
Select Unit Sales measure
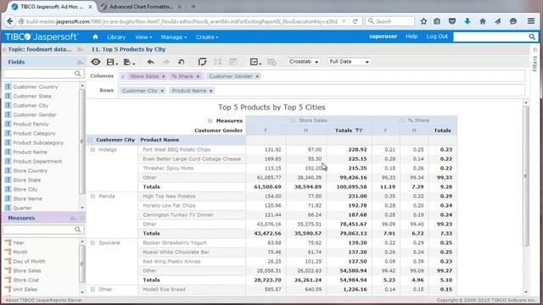click(x=25, y=290)
